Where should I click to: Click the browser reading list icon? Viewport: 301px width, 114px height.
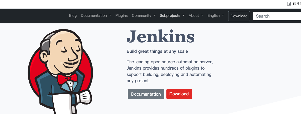tap(289, 4)
